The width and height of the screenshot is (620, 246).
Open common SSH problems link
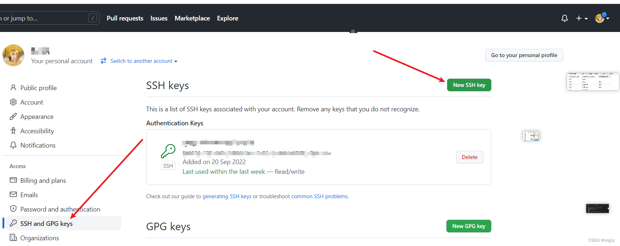pos(320,196)
